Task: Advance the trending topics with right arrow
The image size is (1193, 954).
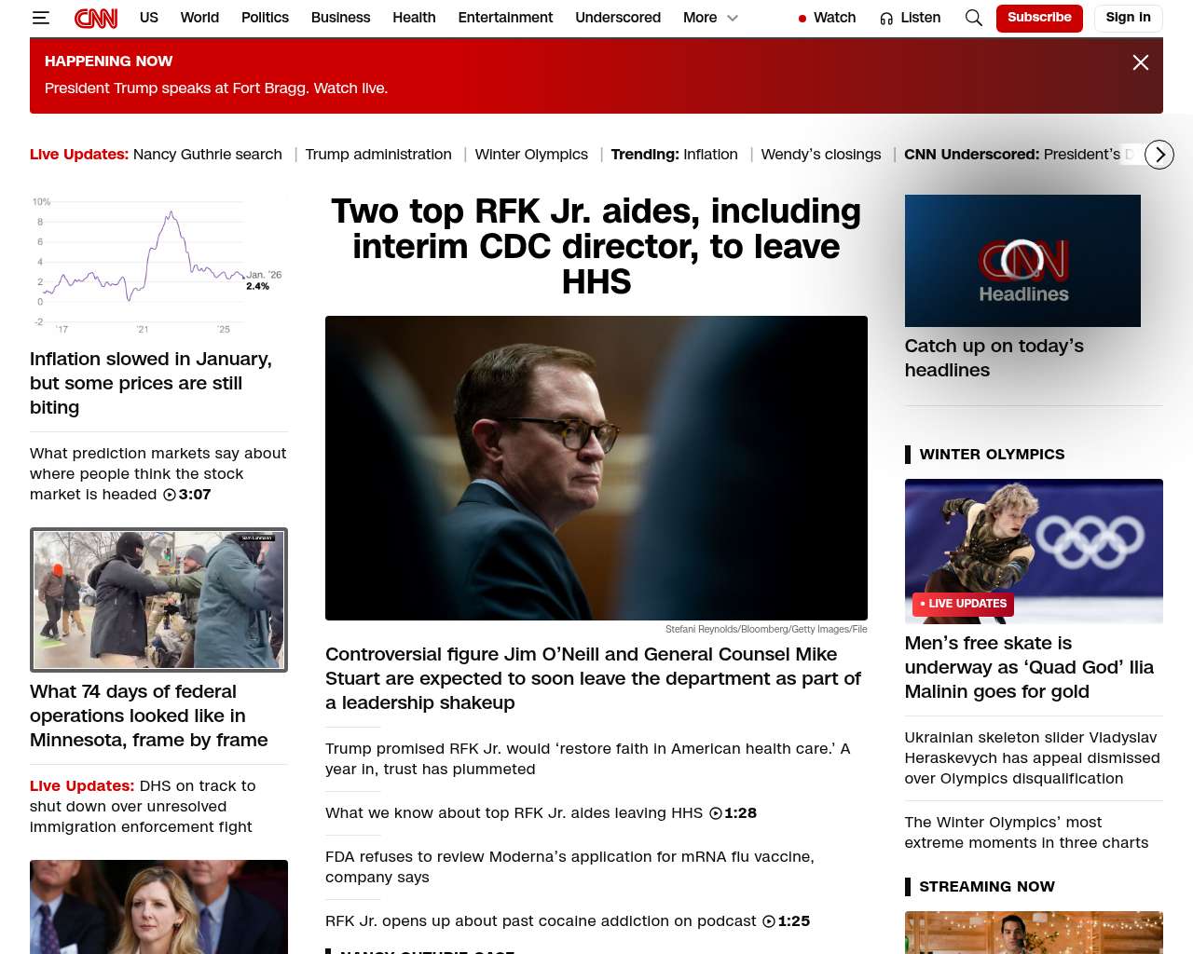Action: [x=1159, y=155]
